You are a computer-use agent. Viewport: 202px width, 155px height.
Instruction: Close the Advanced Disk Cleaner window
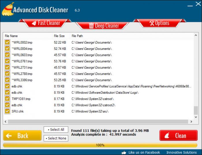click(198, 4)
